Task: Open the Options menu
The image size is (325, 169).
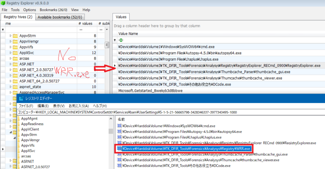Action: pos(29,10)
